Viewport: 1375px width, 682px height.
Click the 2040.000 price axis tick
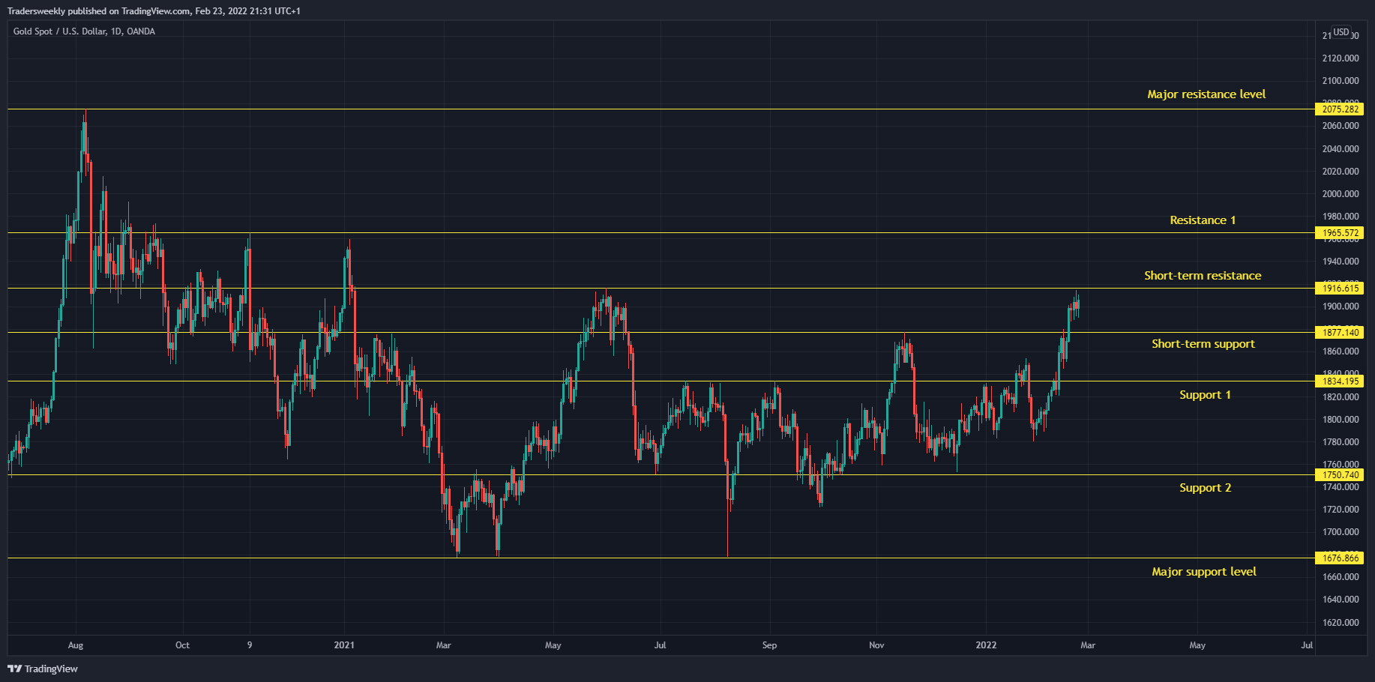pos(1341,149)
